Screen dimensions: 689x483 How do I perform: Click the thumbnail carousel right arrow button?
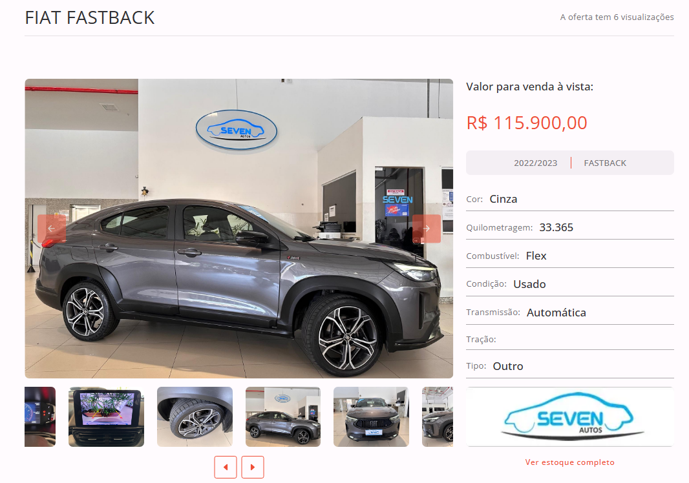tap(253, 467)
